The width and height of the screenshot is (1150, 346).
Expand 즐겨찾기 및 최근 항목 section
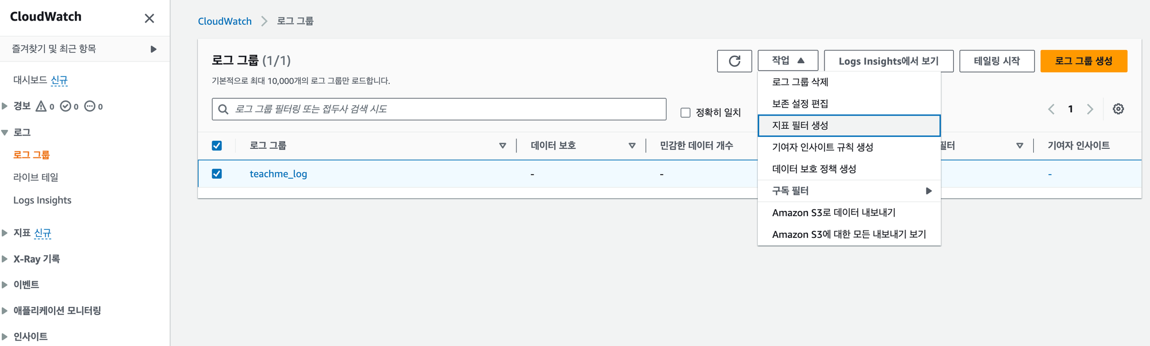click(154, 49)
